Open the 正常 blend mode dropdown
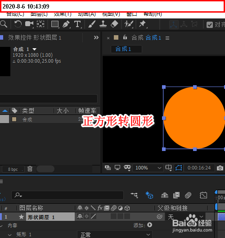The image size is (225, 238). 115,235
